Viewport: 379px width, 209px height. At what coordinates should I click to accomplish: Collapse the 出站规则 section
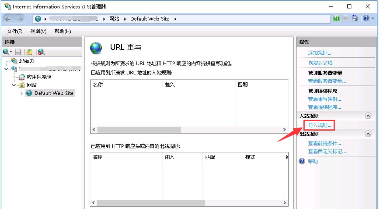(x=368, y=134)
